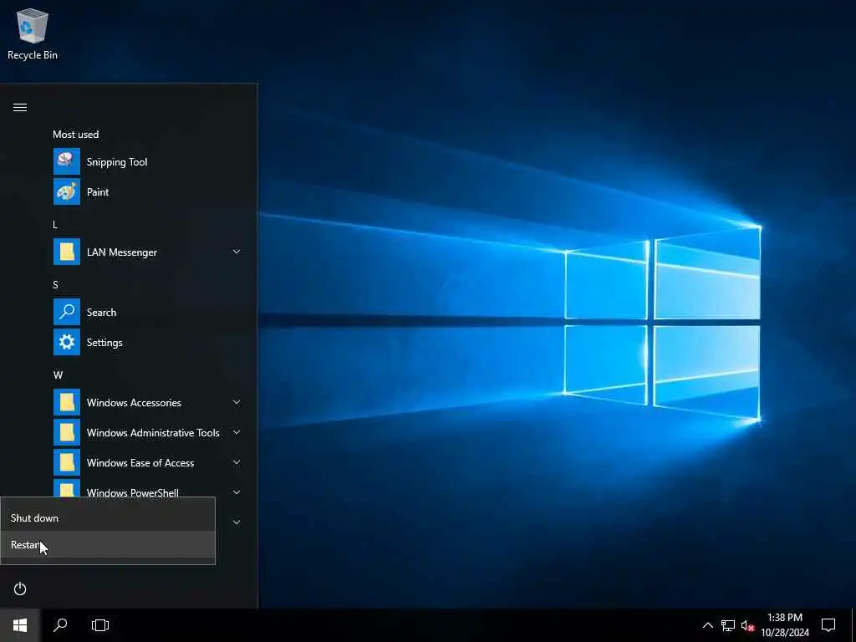This screenshot has width=856, height=642.
Task: Click the Windows PowerShell label
Action: coord(133,492)
